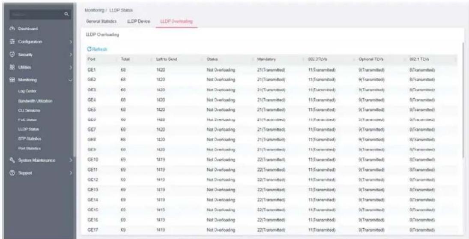Select the GE10 port cell

(92, 159)
